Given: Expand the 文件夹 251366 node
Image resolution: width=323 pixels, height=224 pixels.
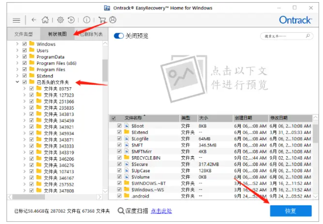Looking at the screenshot, I should point(24,101).
